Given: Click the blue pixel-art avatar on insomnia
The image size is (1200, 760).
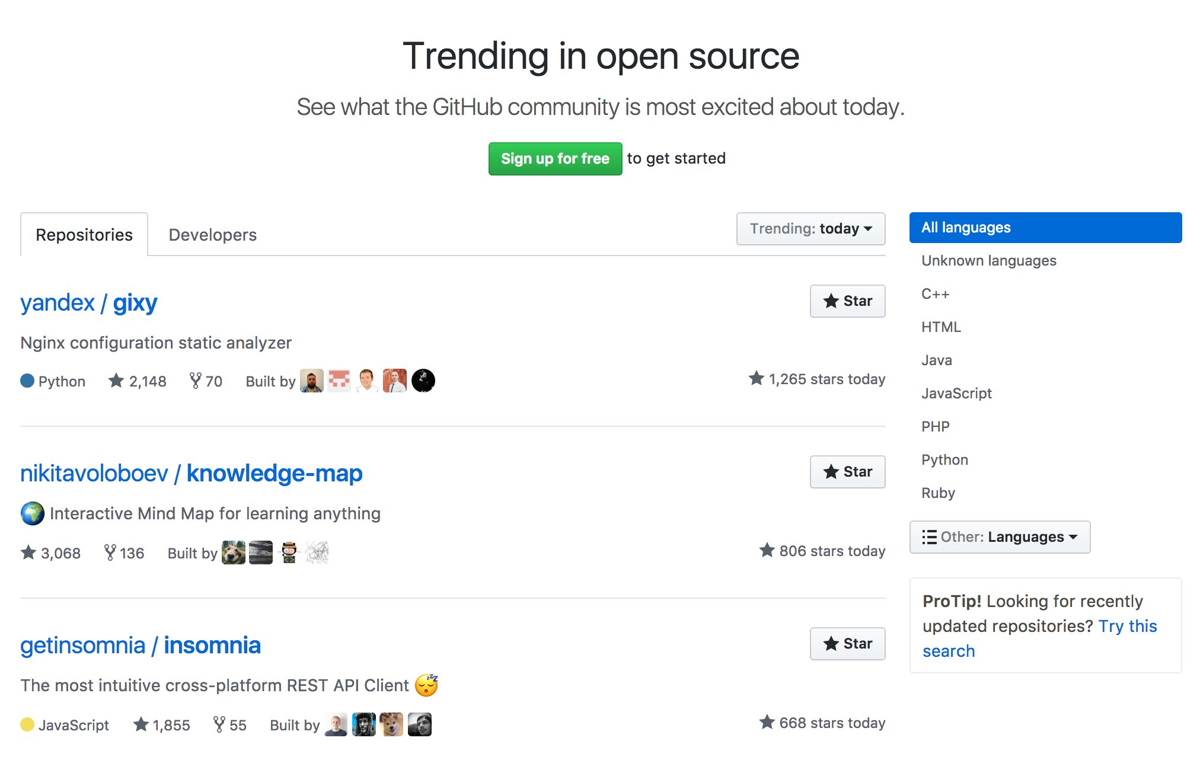Looking at the screenshot, I should coord(364,724).
